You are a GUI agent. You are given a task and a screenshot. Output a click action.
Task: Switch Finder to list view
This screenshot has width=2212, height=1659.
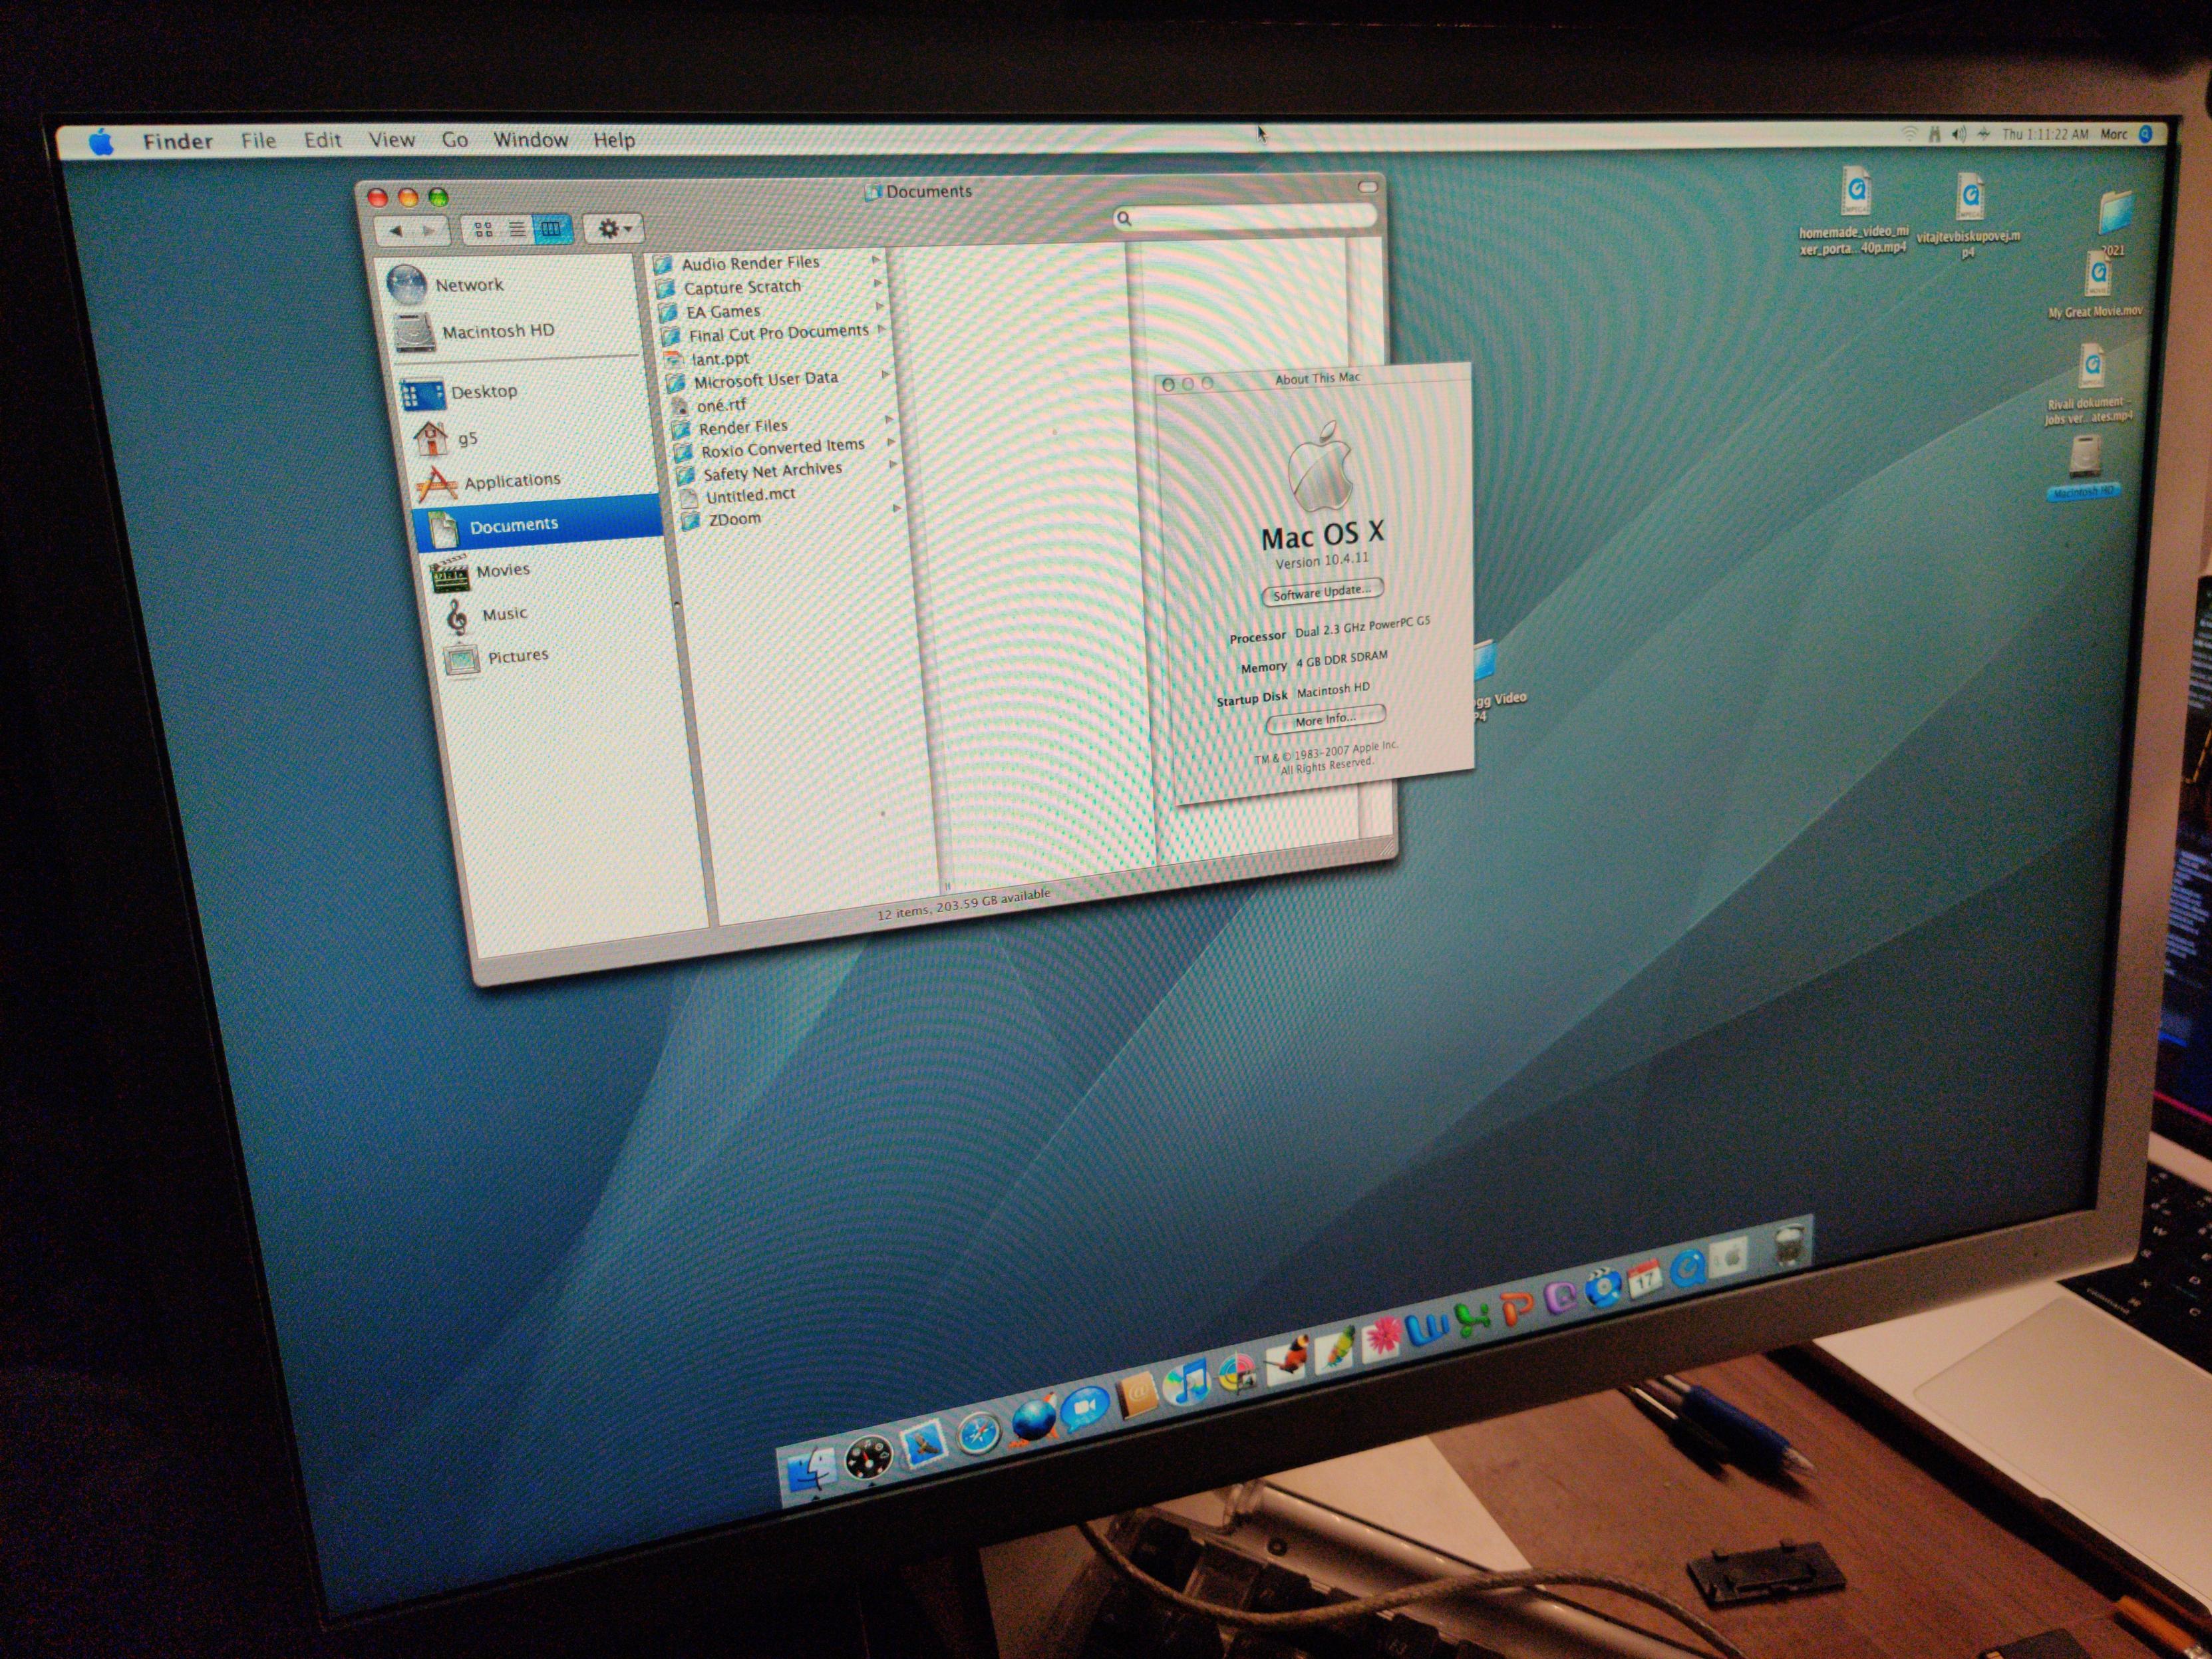pyautogui.click(x=517, y=230)
